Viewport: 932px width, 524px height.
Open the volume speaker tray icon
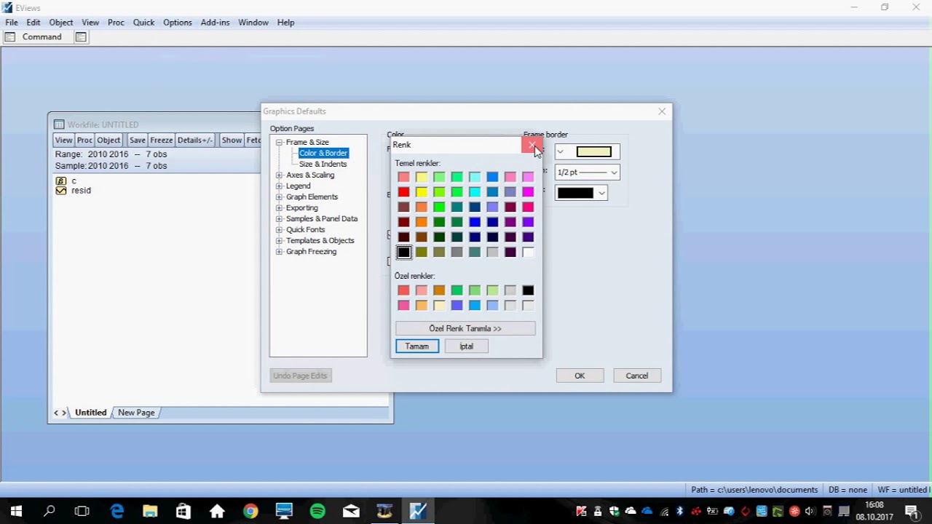click(810, 512)
